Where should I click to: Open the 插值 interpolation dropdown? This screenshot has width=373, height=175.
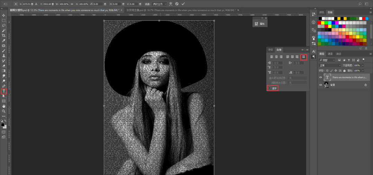(160, 4)
